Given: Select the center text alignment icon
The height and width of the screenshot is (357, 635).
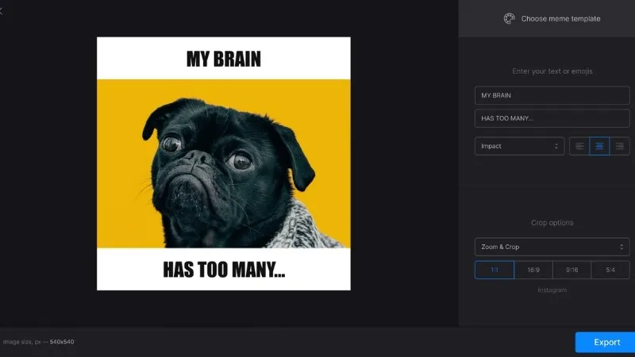Looking at the screenshot, I should coord(599,146).
